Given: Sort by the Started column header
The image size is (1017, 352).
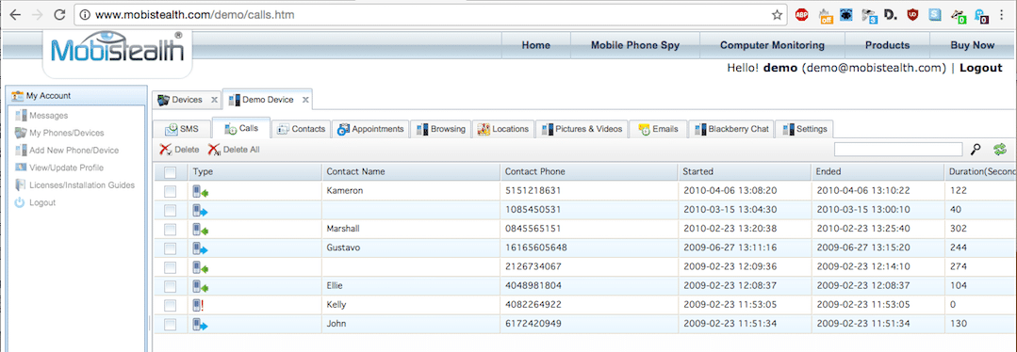Looking at the screenshot, I should [x=745, y=172].
